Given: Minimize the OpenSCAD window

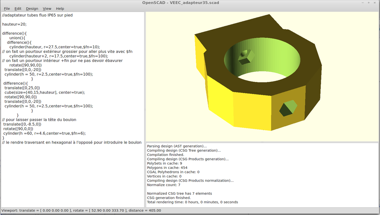Looking at the screenshot, I should click(x=363, y=3).
